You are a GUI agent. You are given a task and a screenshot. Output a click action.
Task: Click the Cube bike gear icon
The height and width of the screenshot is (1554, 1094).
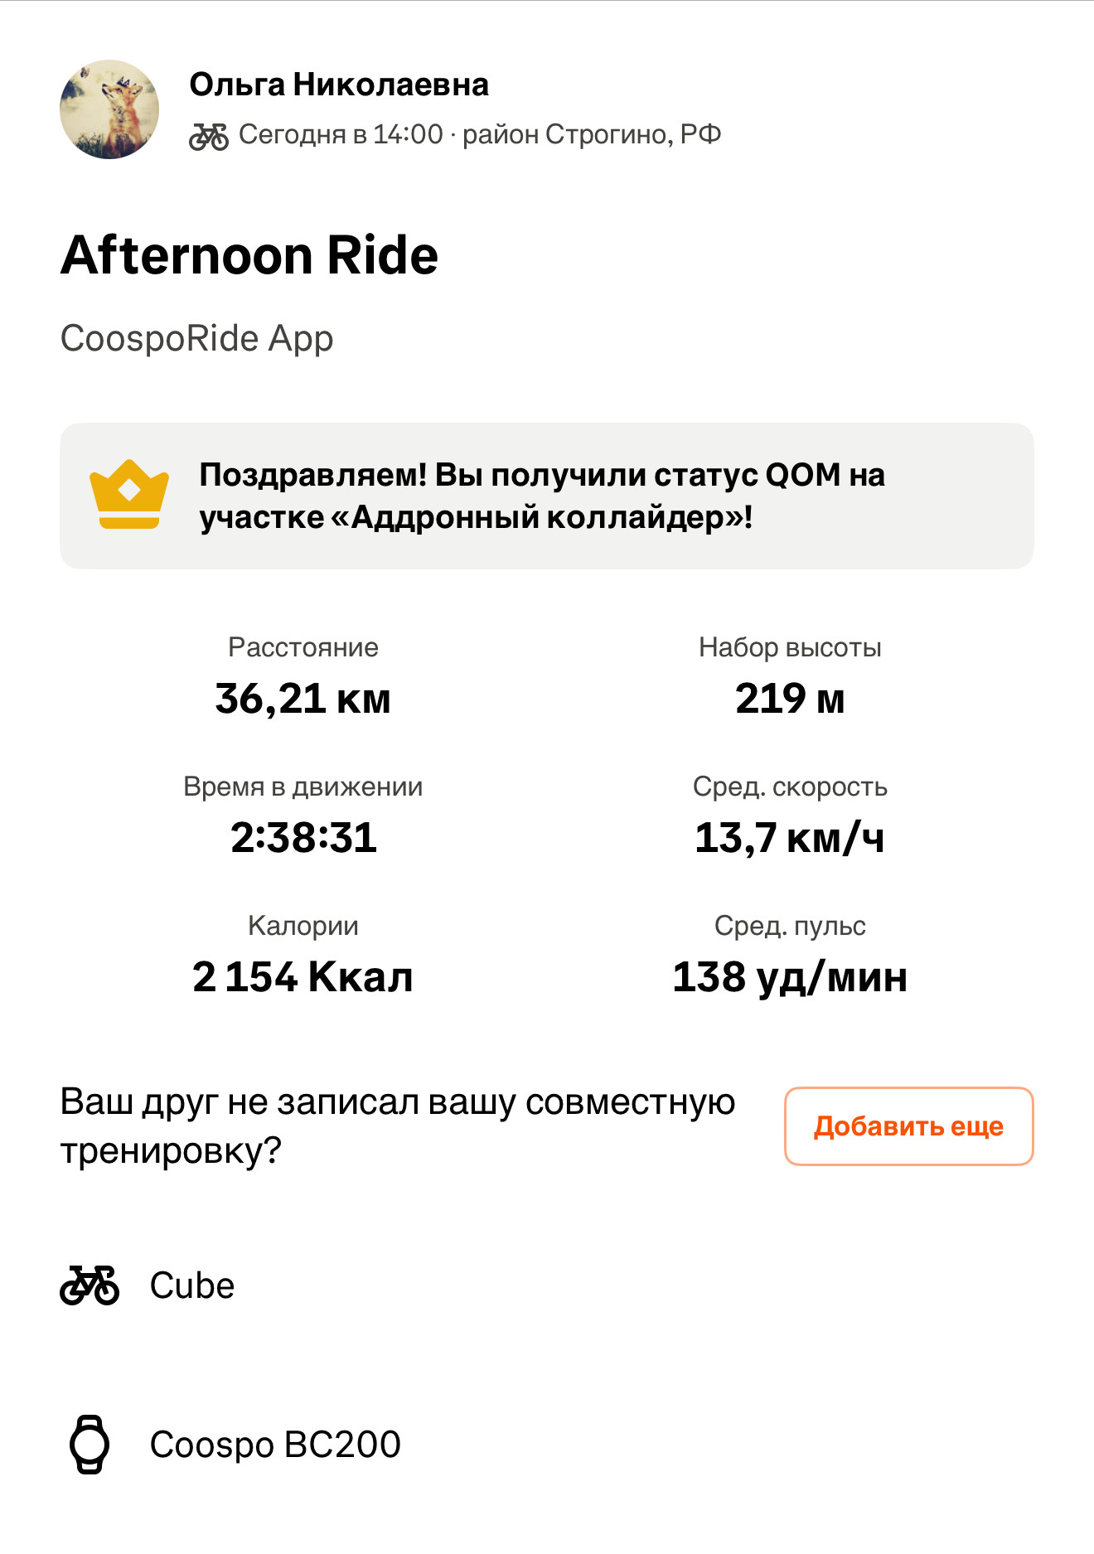coord(90,1285)
